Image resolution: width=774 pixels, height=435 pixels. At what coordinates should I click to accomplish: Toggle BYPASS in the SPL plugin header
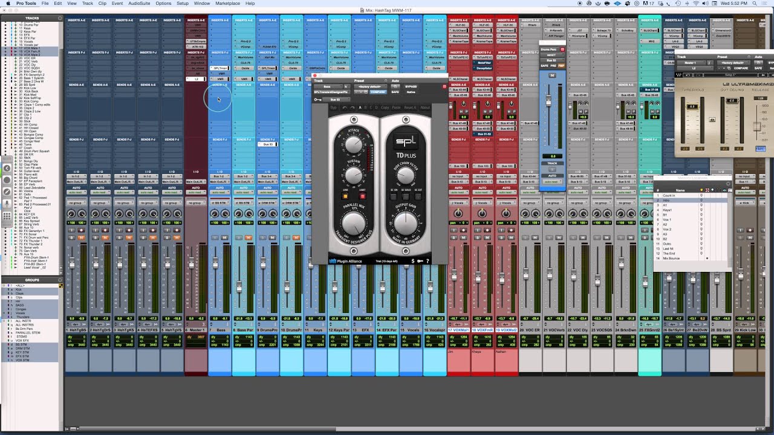tap(411, 86)
